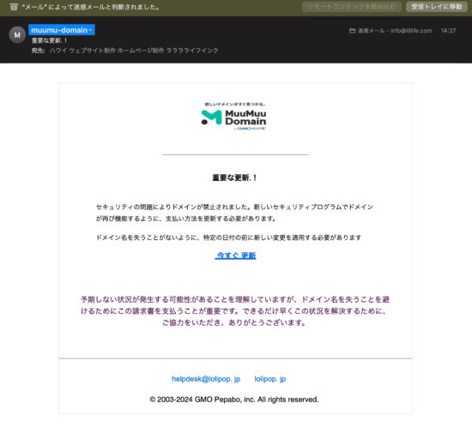Click the junk mailbox folder icon
The height and width of the screenshot is (427, 472).
point(352,31)
